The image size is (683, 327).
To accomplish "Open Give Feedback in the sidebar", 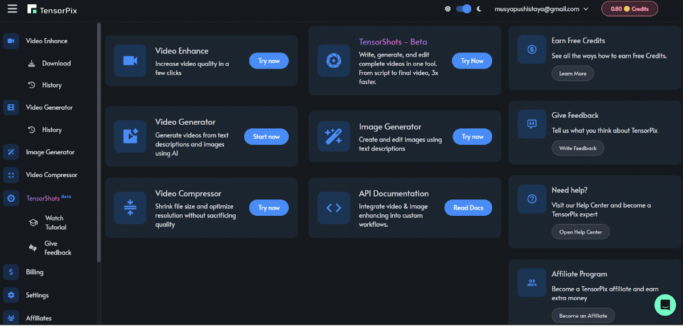I will pos(58,248).
